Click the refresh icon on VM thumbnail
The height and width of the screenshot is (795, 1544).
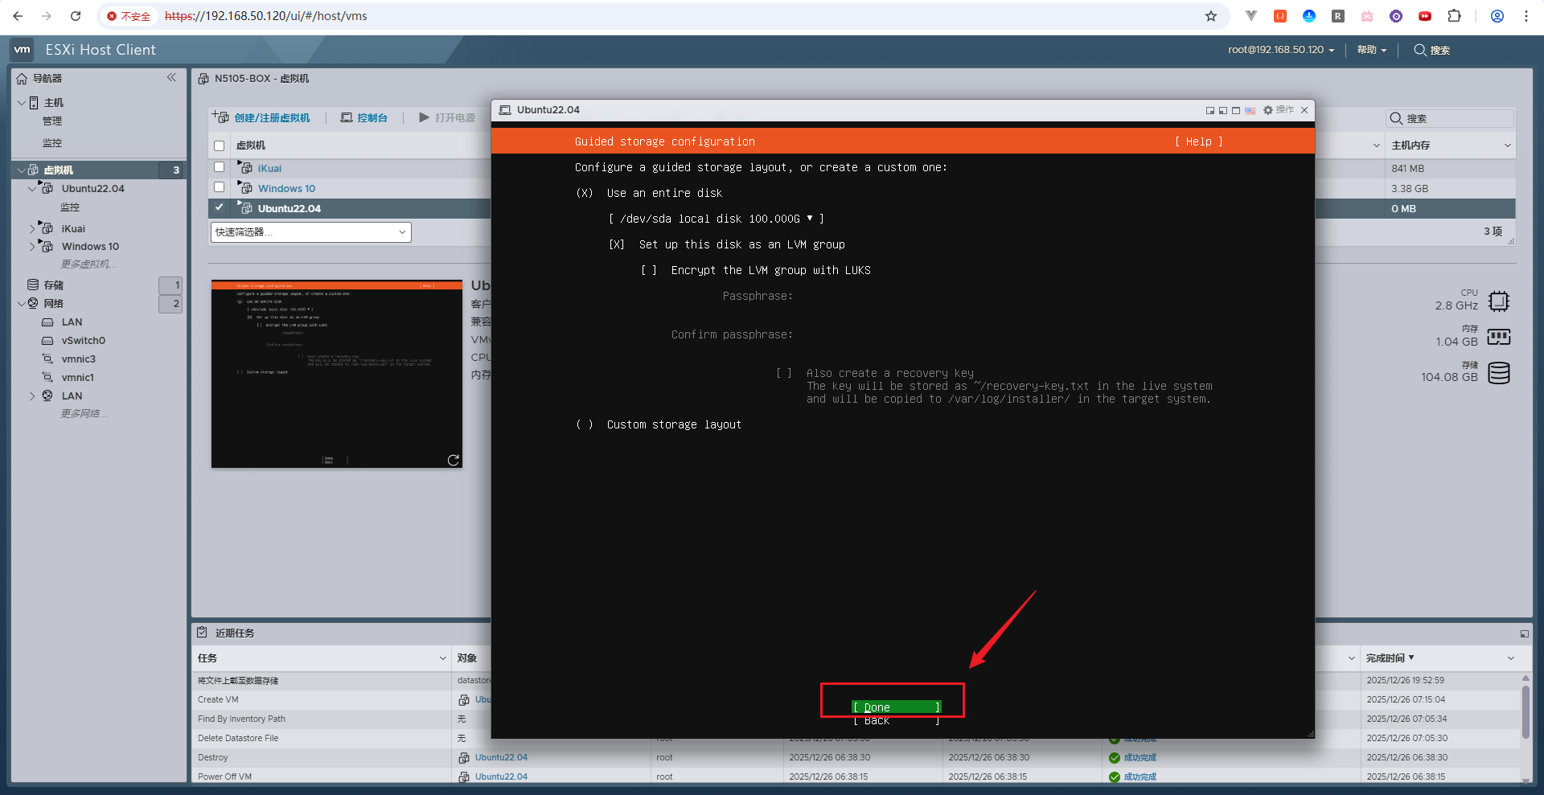pyautogui.click(x=454, y=460)
